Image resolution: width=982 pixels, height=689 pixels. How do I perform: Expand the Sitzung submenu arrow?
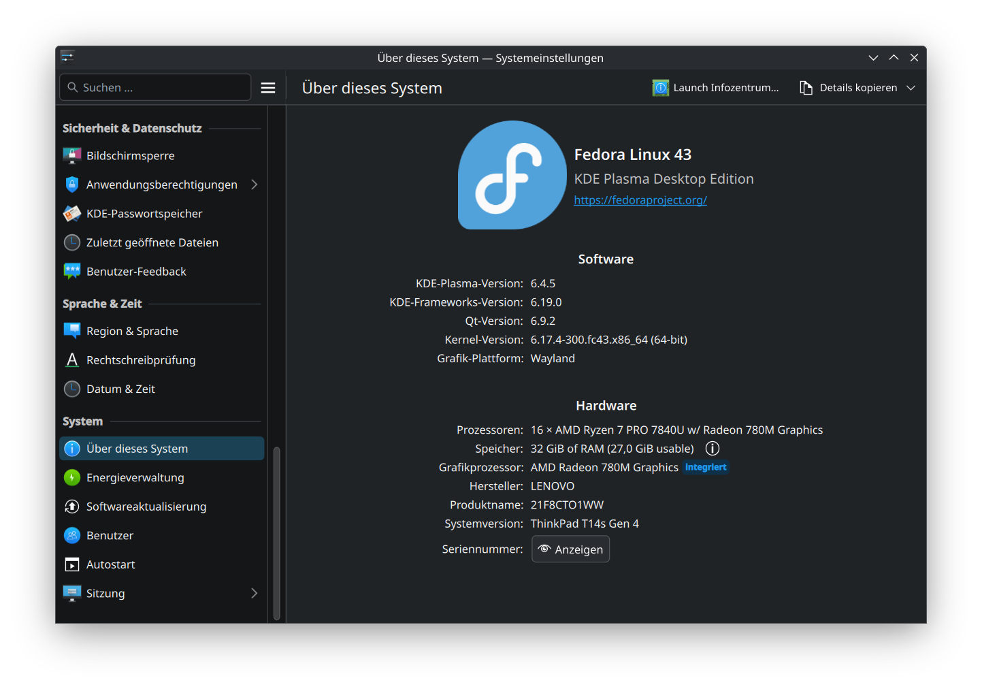pyautogui.click(x=254, y=593)
